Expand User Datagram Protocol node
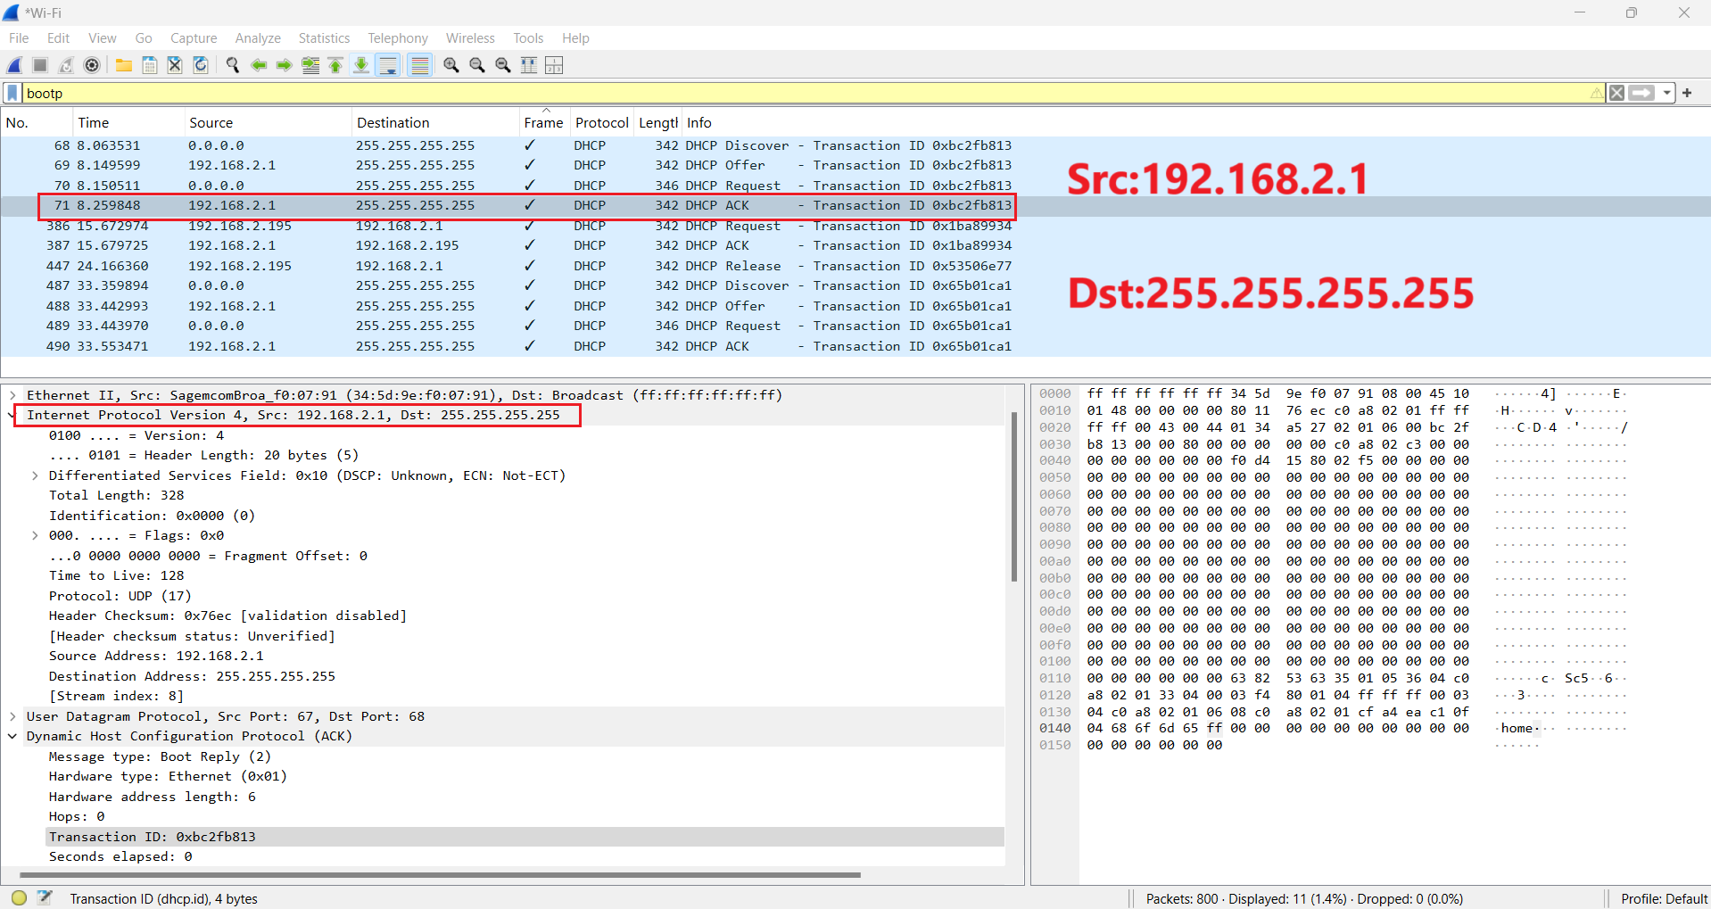The image size is (1711, 909). tap(12, 716)
